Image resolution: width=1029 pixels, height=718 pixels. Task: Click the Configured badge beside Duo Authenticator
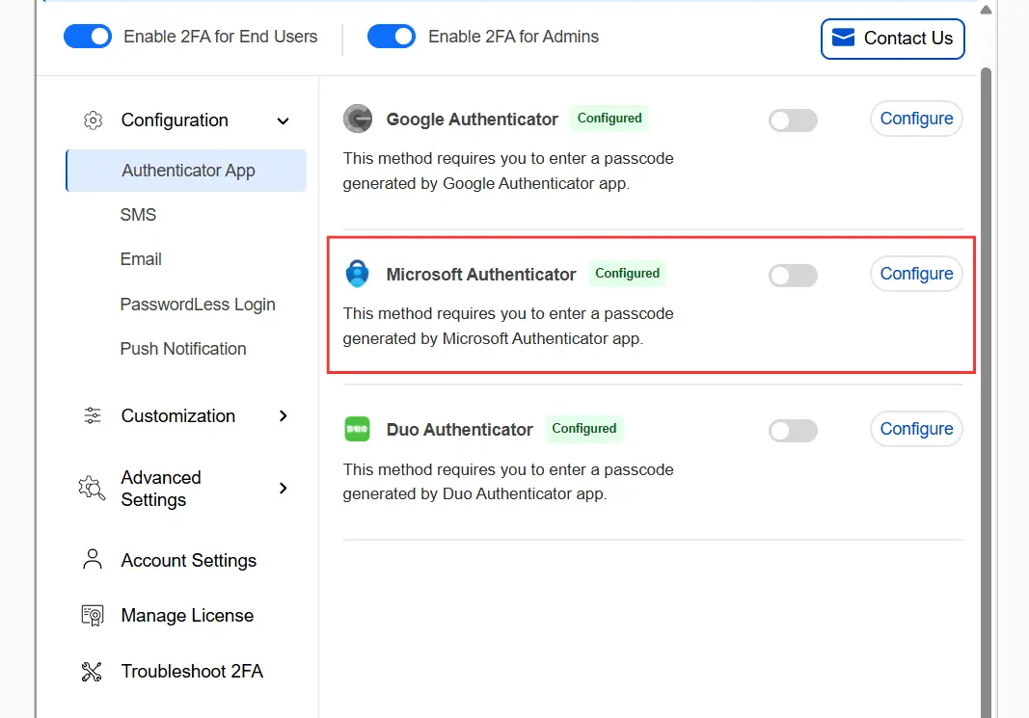584,428
